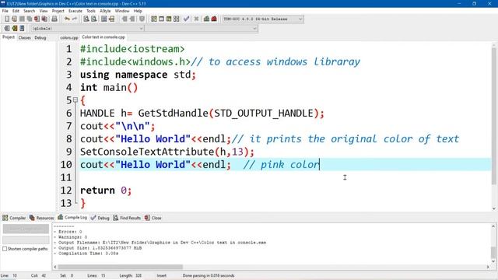Click the editor scroll-down arrow
This screenshot has height=280, width=498.
(x=493, y=208)
